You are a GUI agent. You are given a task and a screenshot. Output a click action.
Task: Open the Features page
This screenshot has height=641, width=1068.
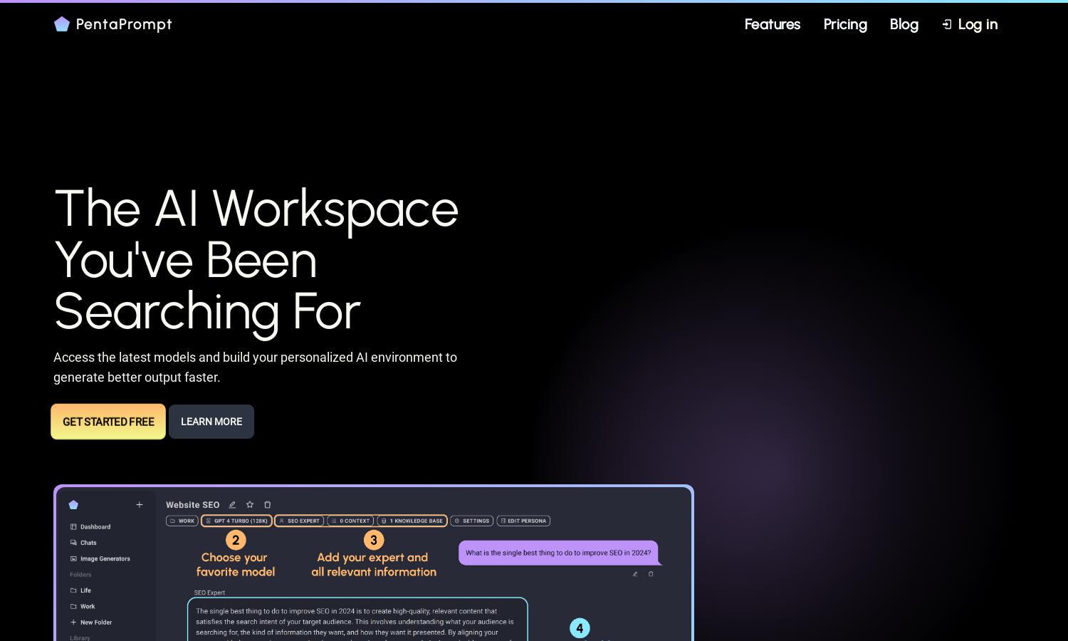pos(773,24)
